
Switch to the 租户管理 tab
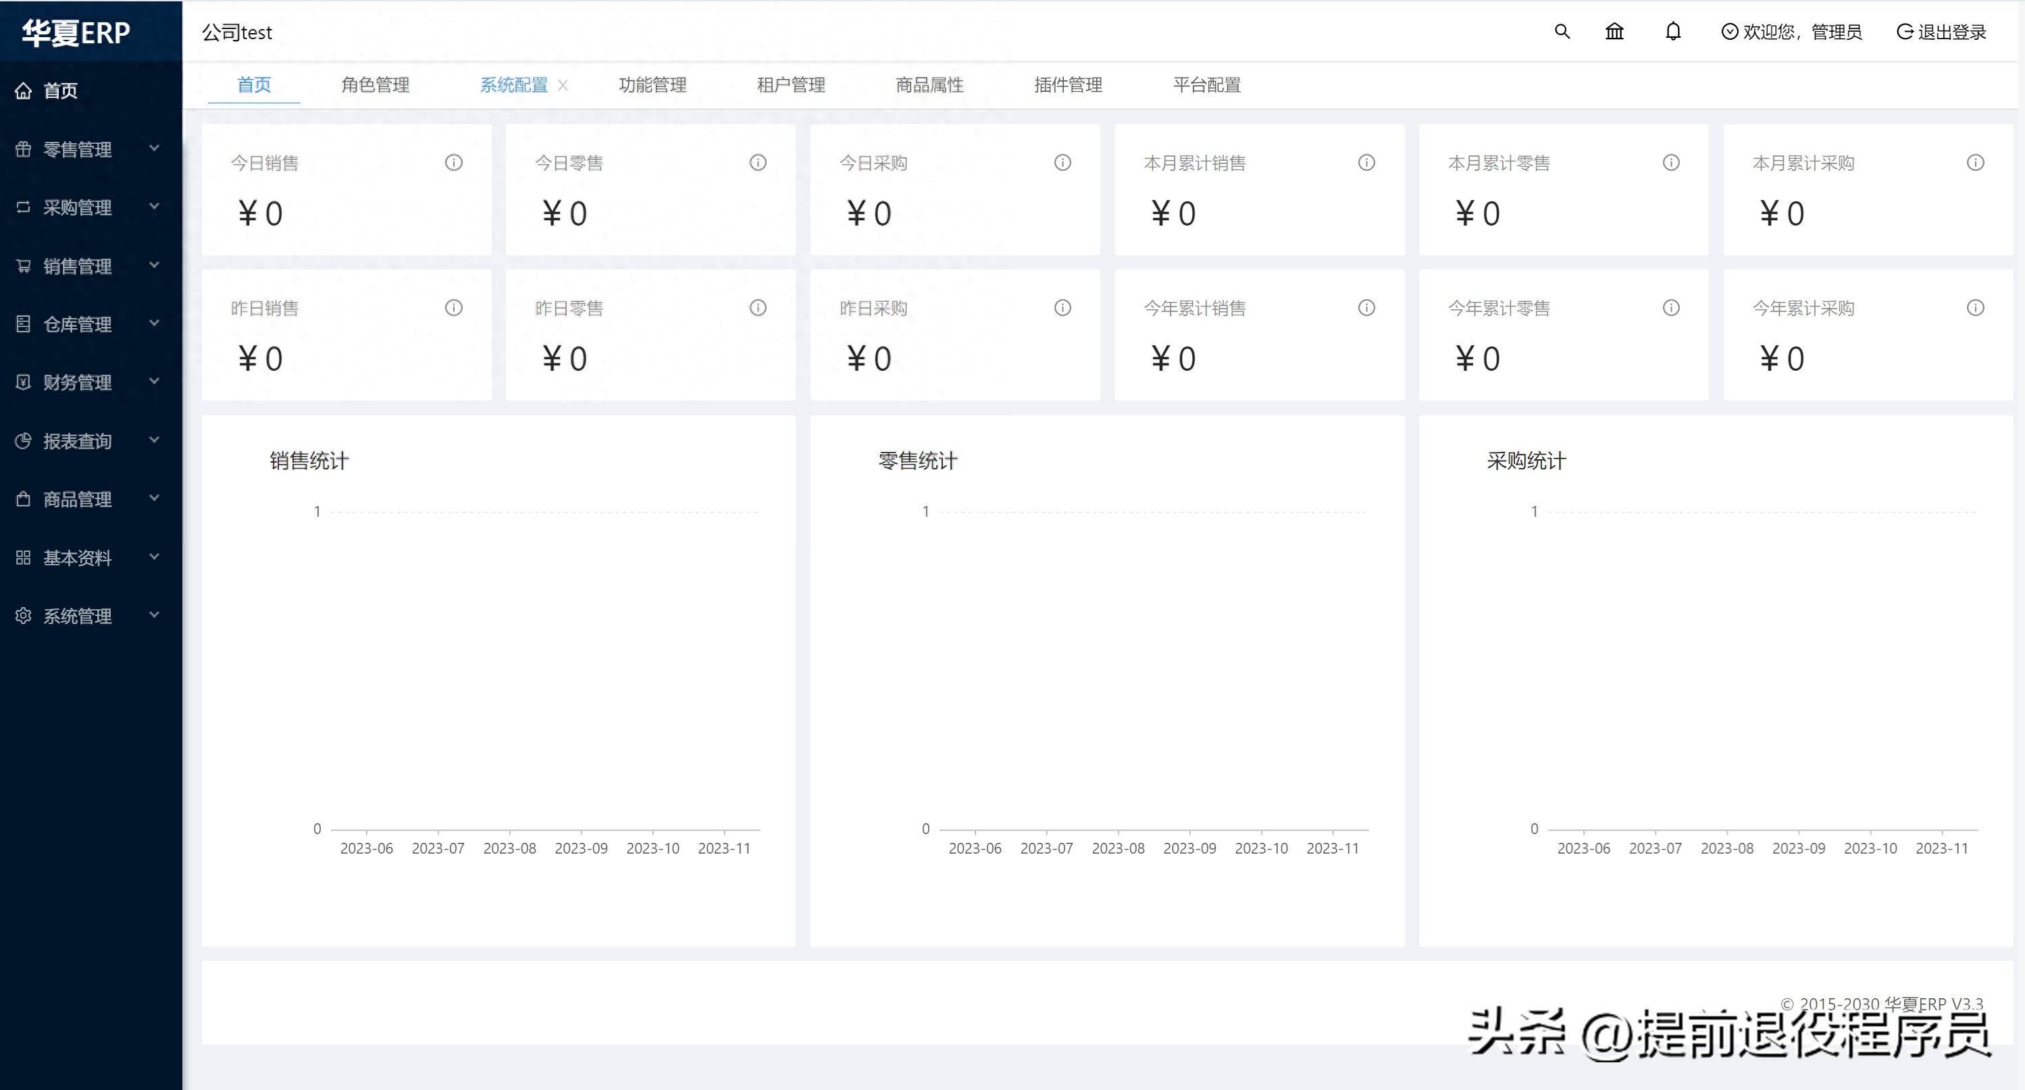pyautogui.click(x=791, y=85)
